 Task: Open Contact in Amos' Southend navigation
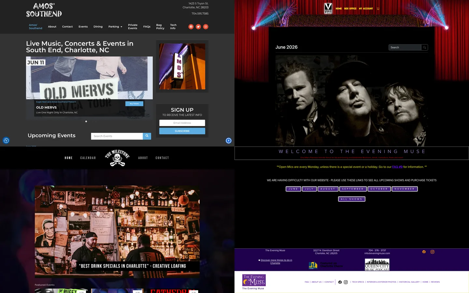[x=67, y=27]
